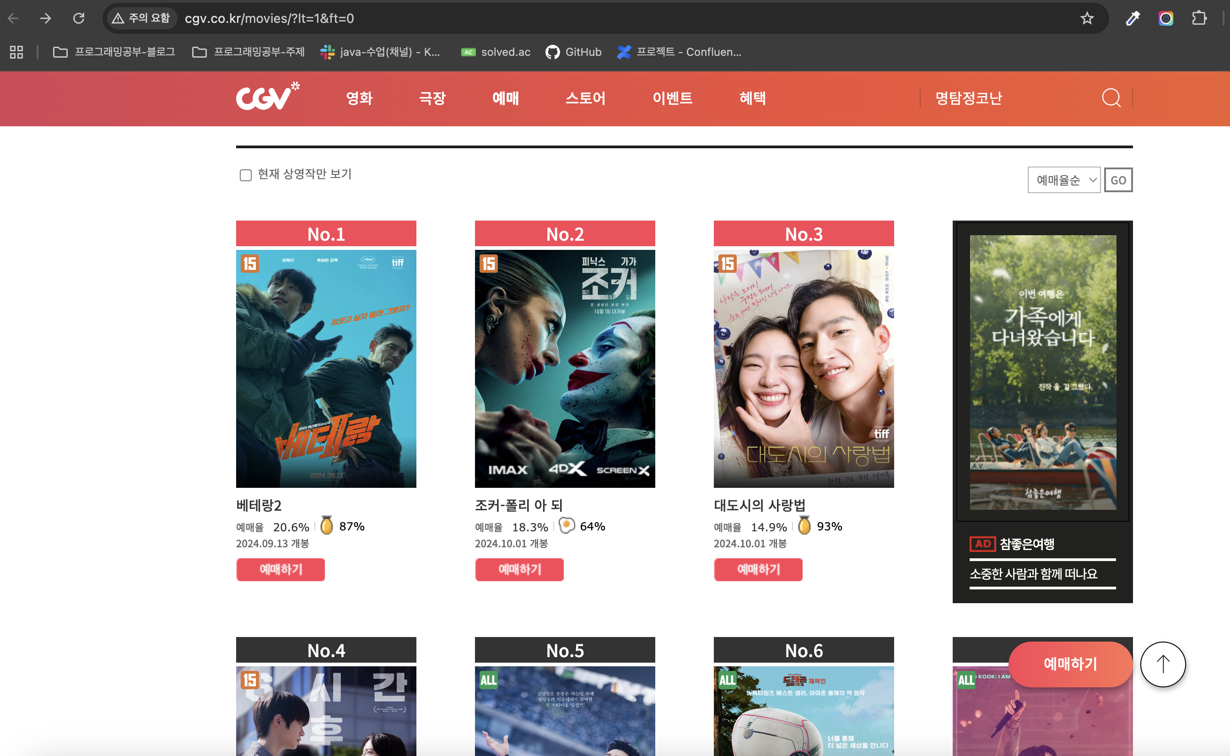Click the scroll-to-top arrow button

coord(1163,664)
